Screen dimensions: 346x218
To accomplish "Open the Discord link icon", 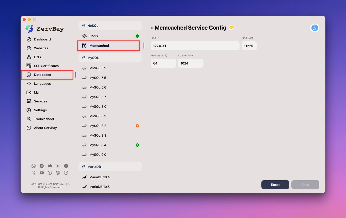I will (50, 166).
